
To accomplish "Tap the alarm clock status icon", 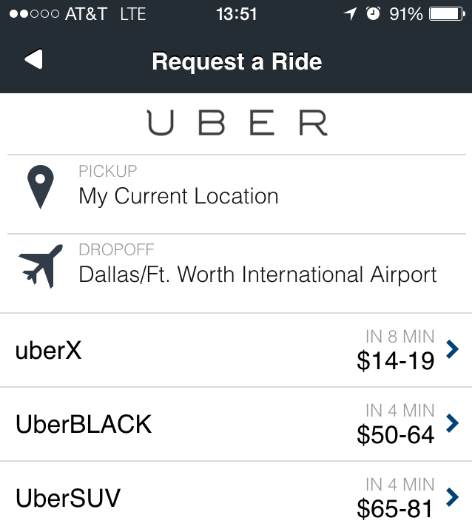I will tap(373, 13).
